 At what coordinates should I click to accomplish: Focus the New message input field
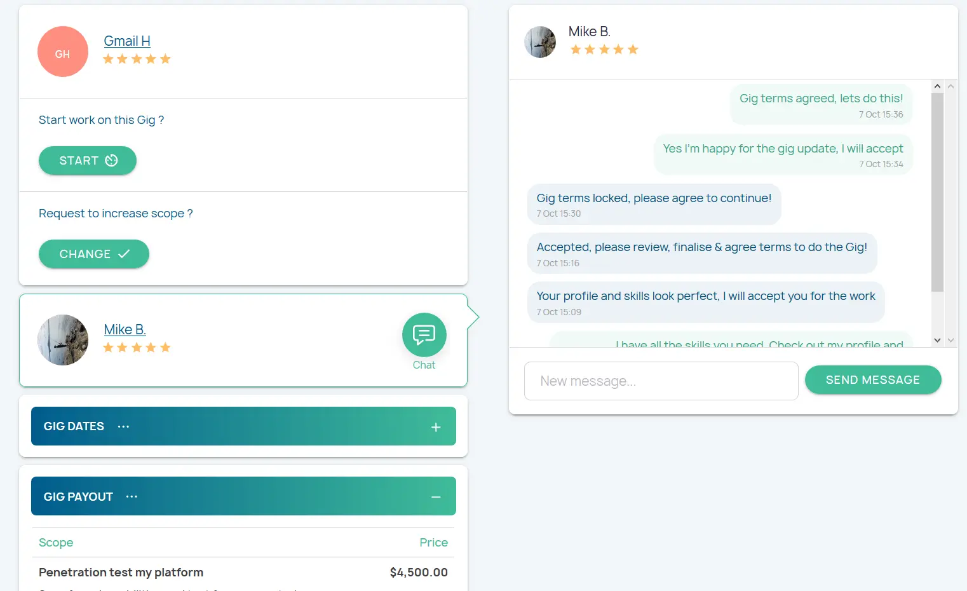click(x=661, y=381)
